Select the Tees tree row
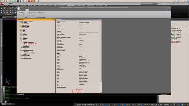This screenshot has height=106, width=189. tap(24, 33)
